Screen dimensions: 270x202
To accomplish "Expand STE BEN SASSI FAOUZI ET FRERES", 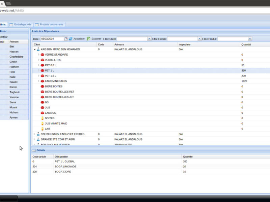I will coord(34,134).
